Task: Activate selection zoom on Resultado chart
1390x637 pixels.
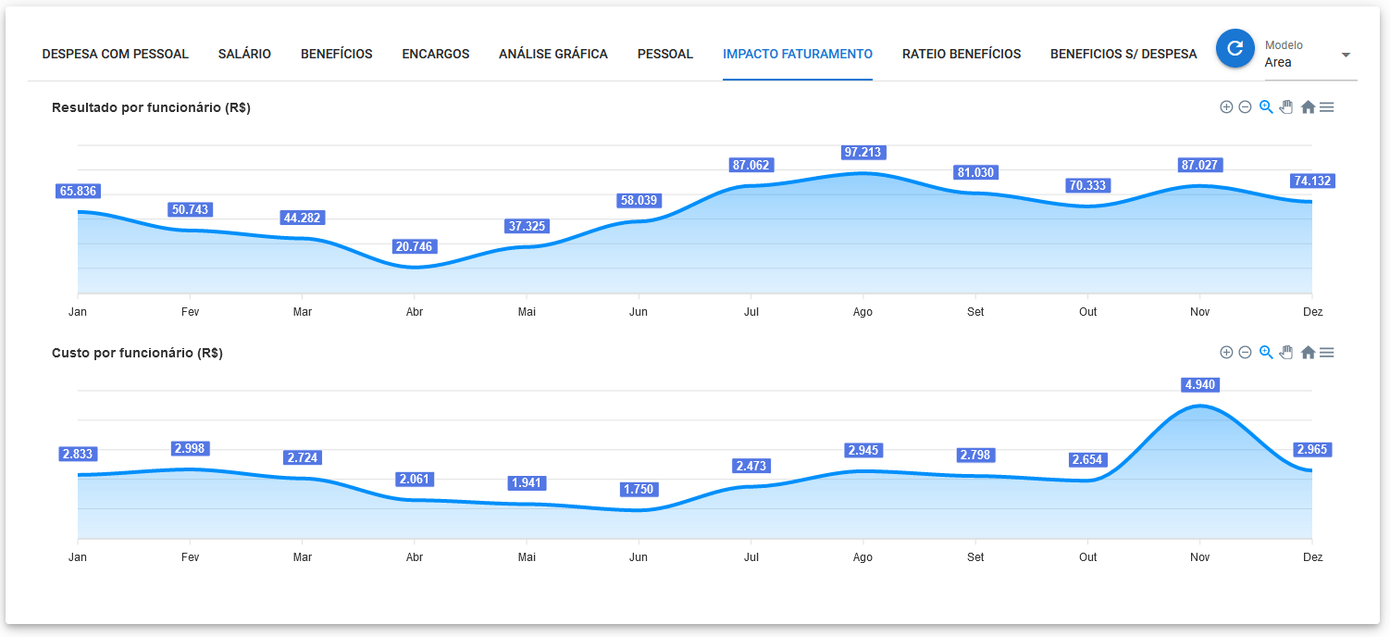Action: 1266,107
